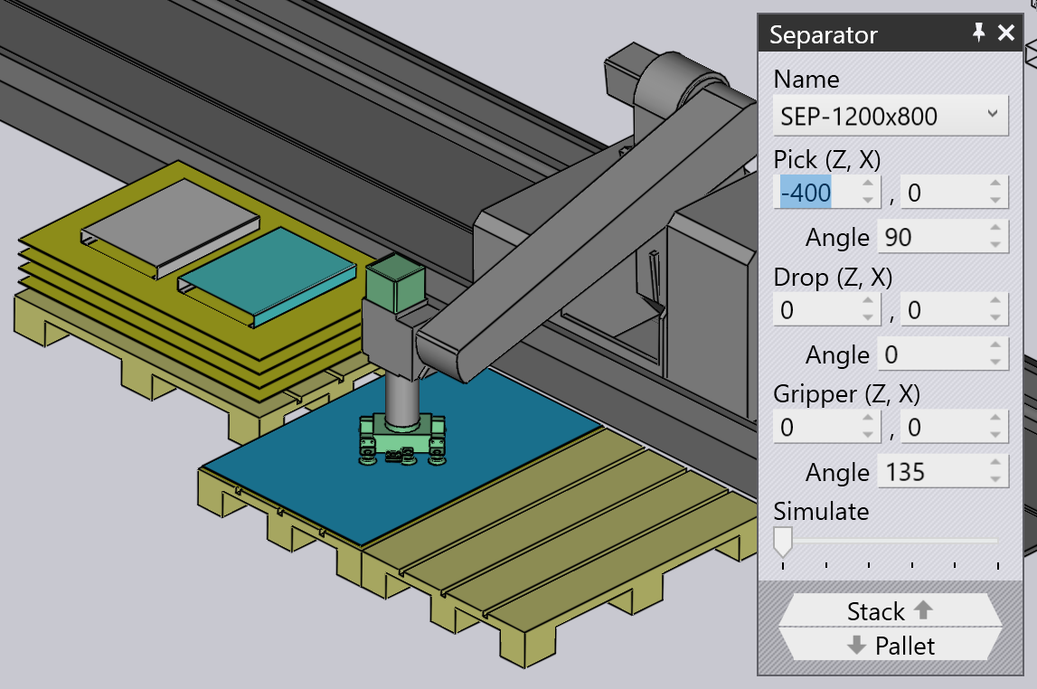Decrease the Pick Angle value
Image resolution: width=1037 pixels, height=689 pixels.
pos(995,245)
